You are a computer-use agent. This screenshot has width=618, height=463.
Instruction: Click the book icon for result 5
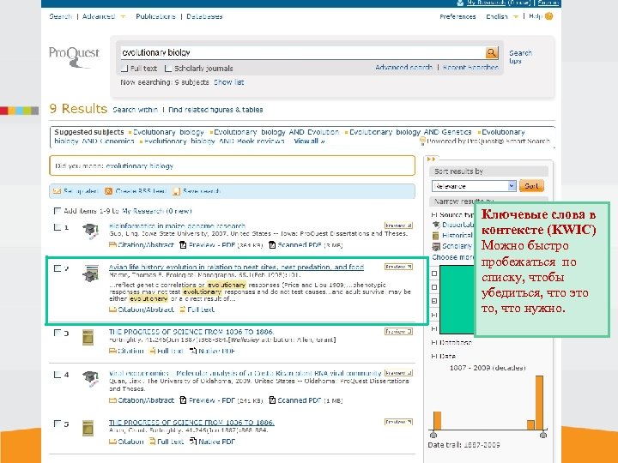88,428
